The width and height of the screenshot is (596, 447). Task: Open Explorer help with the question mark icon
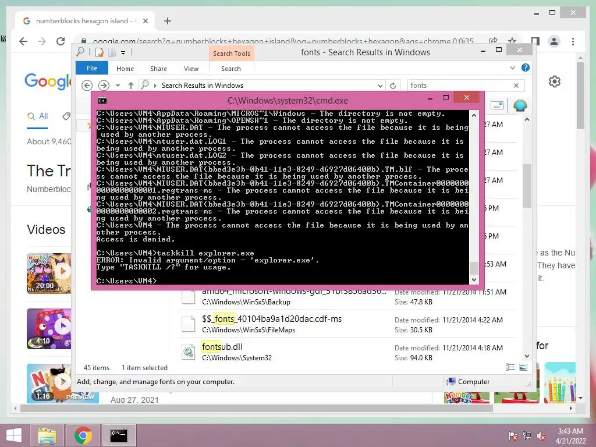coord(526,68)
